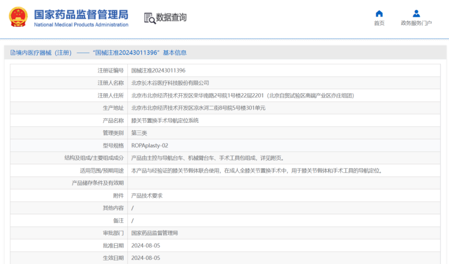Open the 首页 link text
Image resolution: width=449 pixels, height=264 pixels.
click(x=379, y=23)
